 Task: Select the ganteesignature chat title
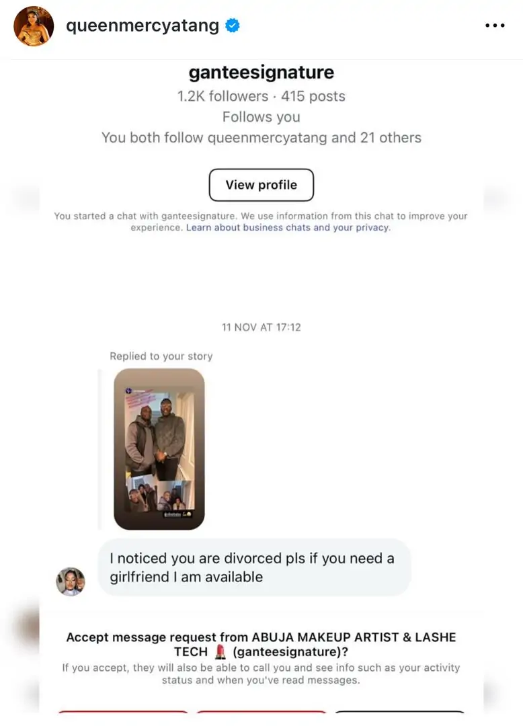pyautogui.click(x=261, y=72)
